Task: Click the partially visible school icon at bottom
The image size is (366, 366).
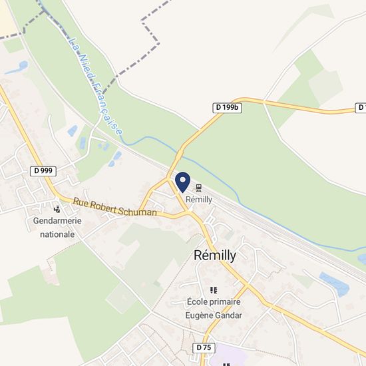Action: pos(226,364)
